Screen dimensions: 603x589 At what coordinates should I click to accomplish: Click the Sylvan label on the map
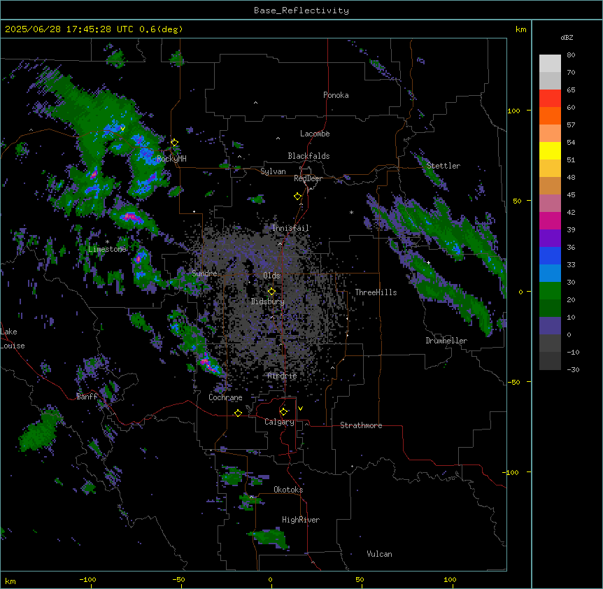[273, 171]
